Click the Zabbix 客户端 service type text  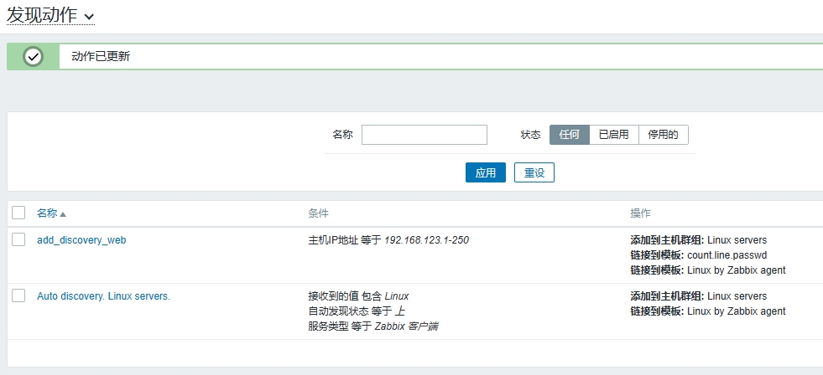405,326
